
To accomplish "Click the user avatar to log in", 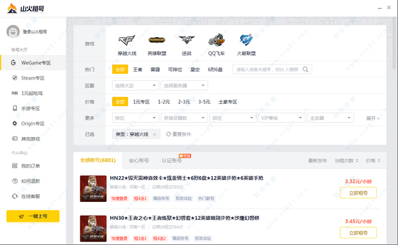I will click(13, 31).
